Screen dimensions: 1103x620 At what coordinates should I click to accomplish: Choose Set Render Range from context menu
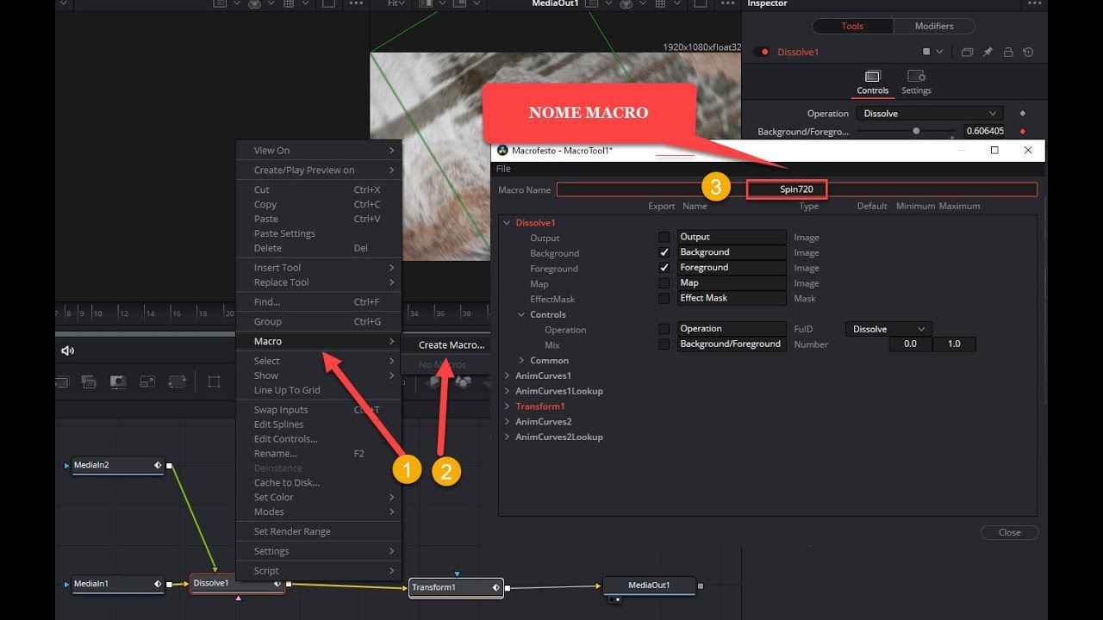tap(319, 531)
